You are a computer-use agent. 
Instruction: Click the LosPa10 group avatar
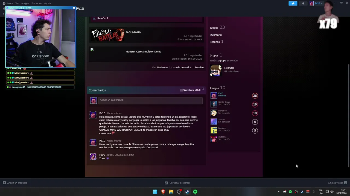[215, 70]
